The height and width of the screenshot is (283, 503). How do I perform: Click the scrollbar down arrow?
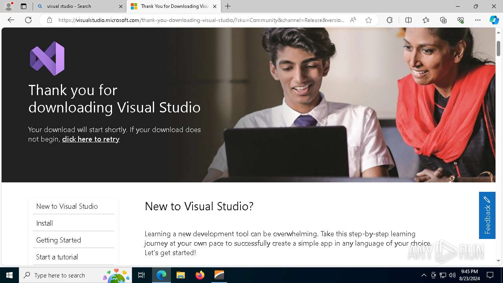(x=498, y=261)
